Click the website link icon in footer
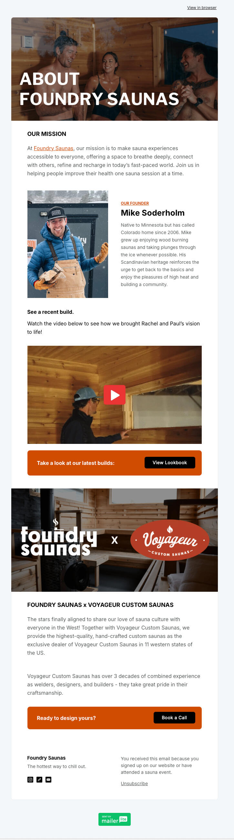 (x=39, y=779)
